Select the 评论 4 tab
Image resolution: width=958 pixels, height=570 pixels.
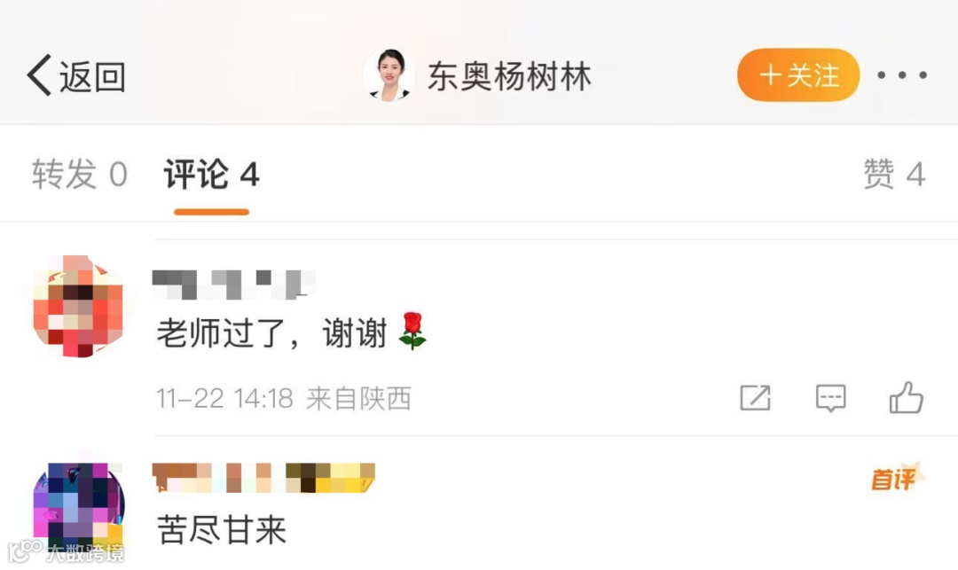point(211,174)
